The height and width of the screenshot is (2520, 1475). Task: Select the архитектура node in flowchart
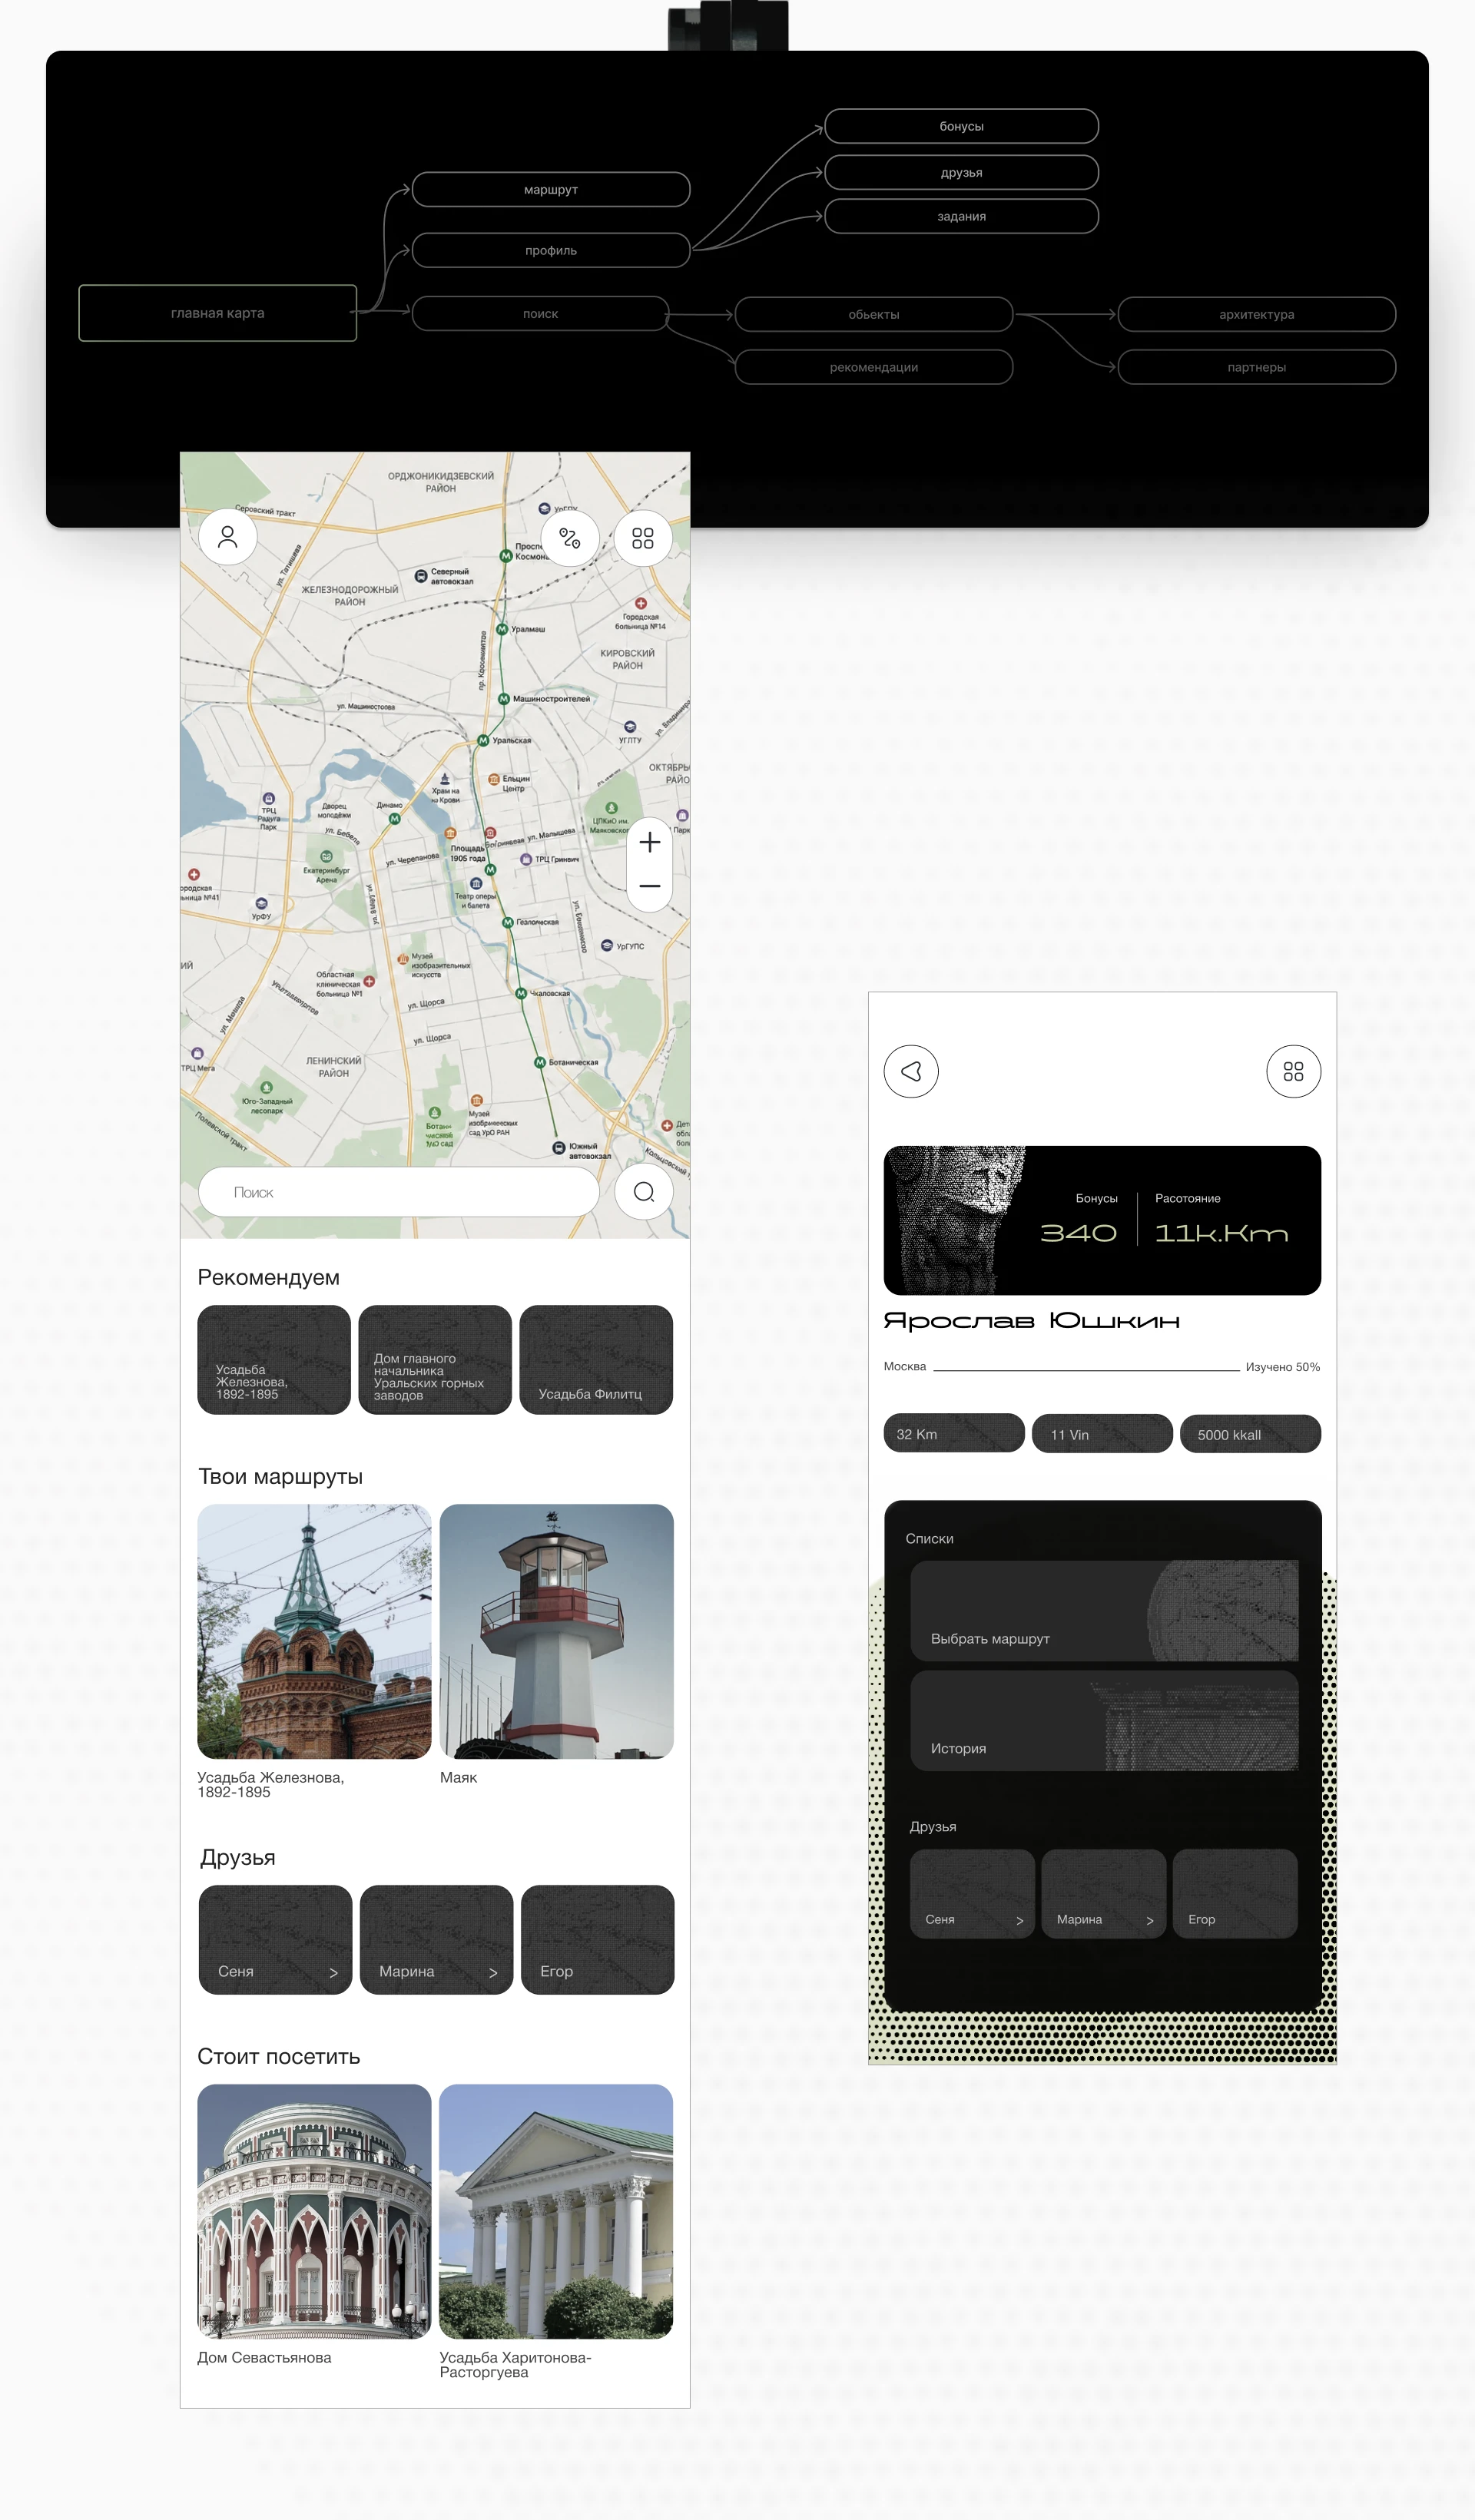coord(1257,314)
